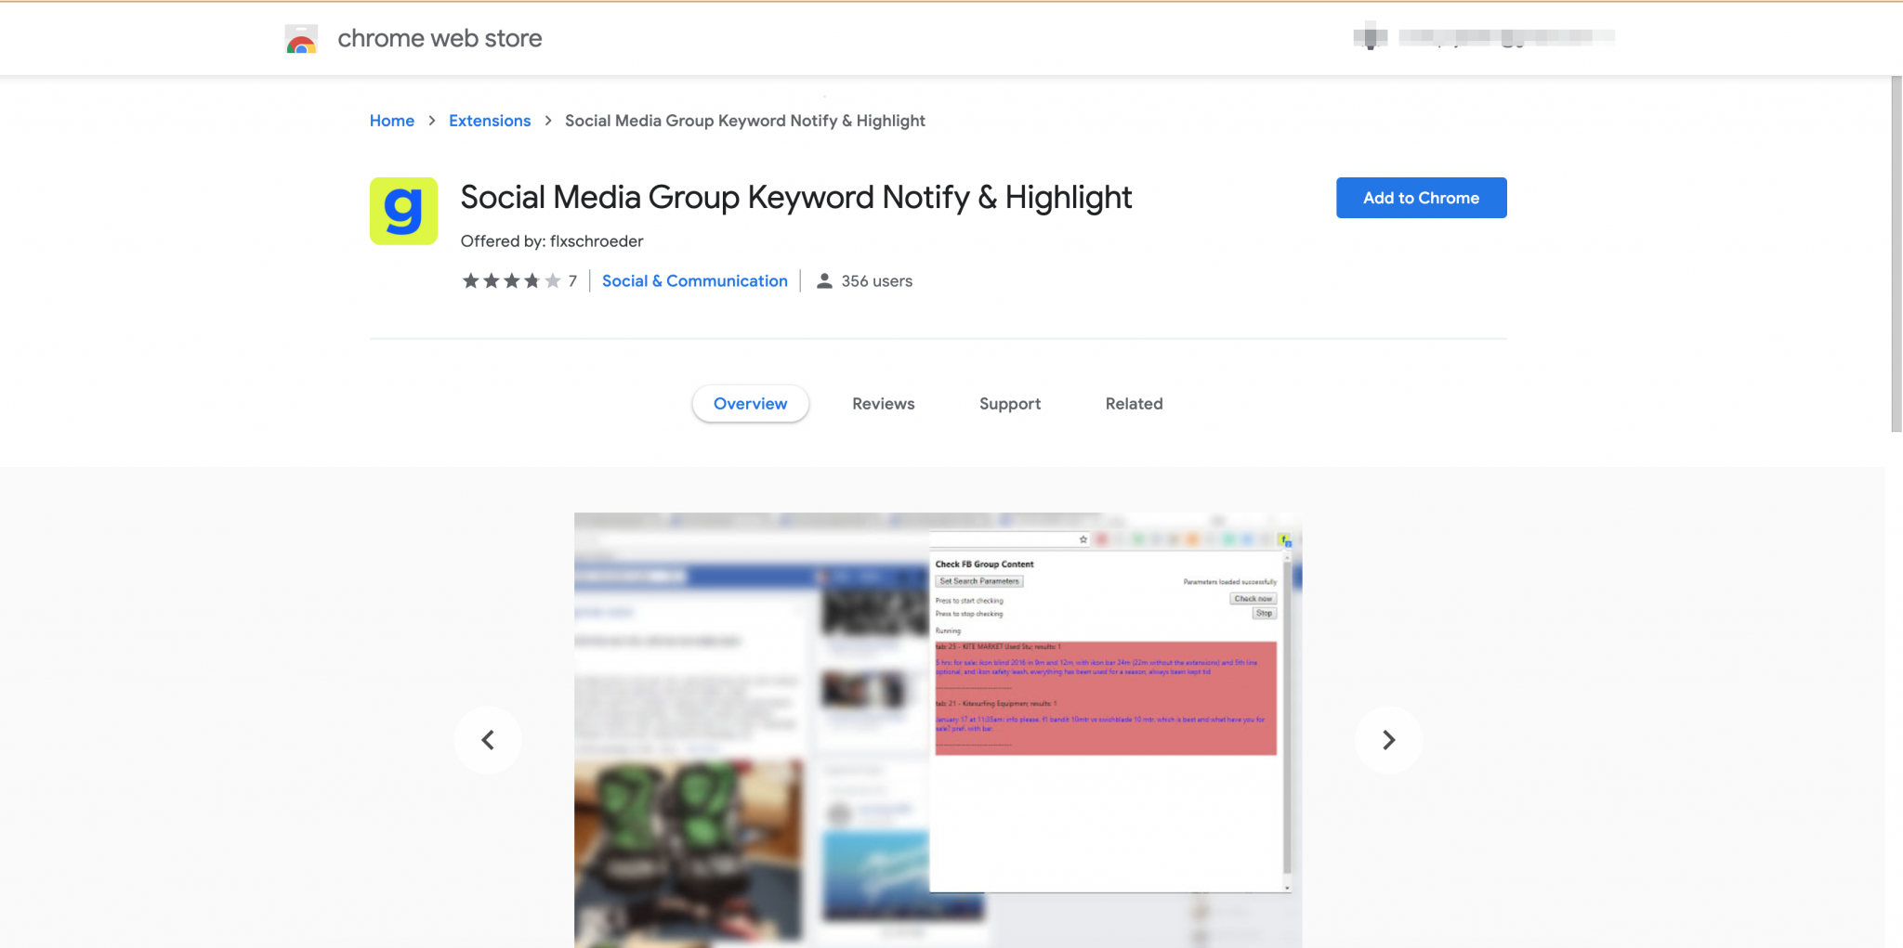Image resolution: width=1903 pixels, height=948 pixels.
Task: Select the Overview tab
Action: [x=750, y=403]
